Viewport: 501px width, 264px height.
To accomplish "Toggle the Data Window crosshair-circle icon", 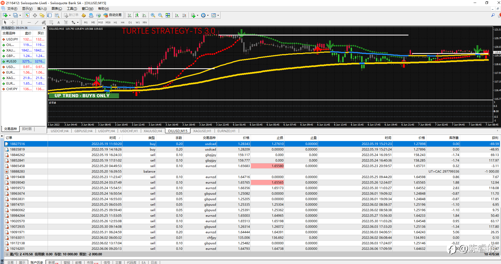I will pos(35,15).
